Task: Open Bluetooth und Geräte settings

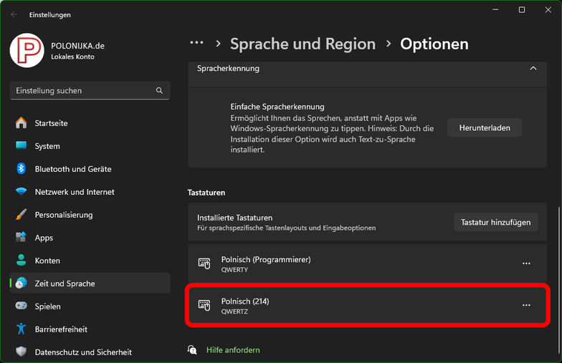Action: coord(72,169)
